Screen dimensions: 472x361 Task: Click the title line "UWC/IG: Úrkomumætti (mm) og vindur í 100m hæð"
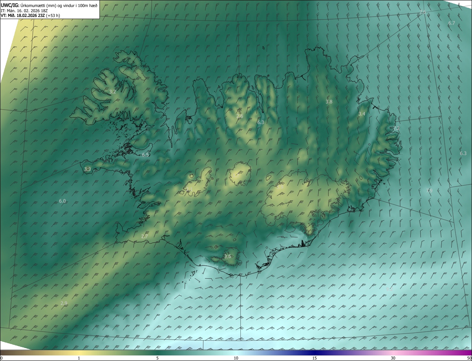click(x=49, y=6)
